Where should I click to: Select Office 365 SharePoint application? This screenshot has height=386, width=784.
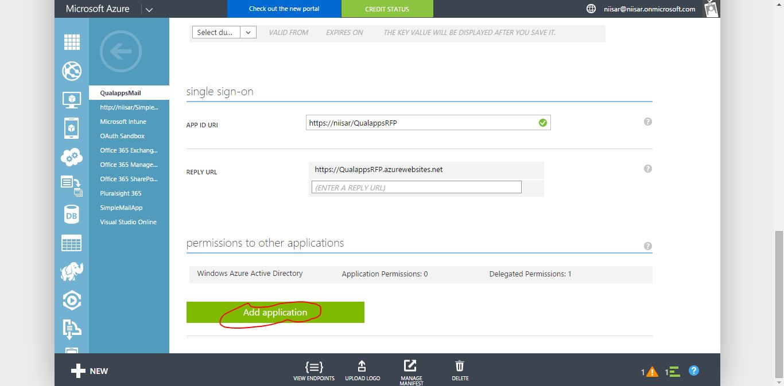click(129, 179)
